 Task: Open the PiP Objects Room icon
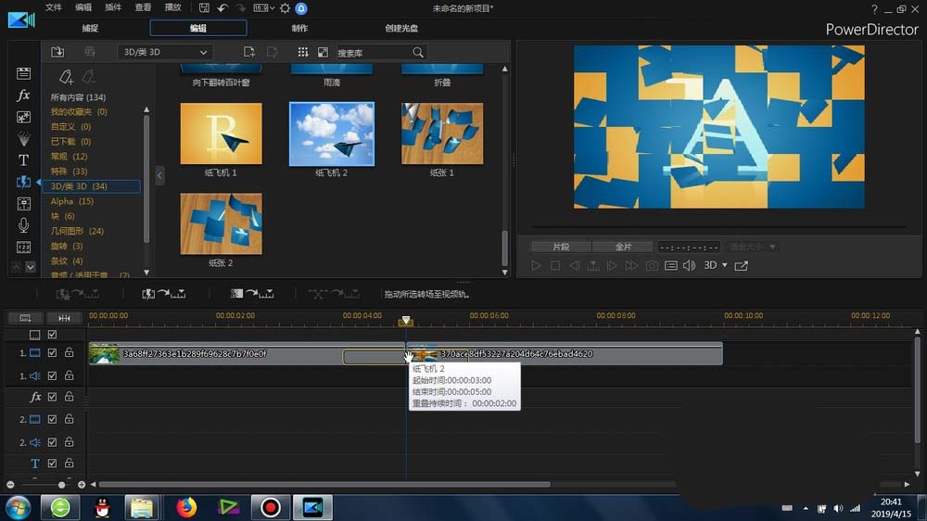(24, 117)
